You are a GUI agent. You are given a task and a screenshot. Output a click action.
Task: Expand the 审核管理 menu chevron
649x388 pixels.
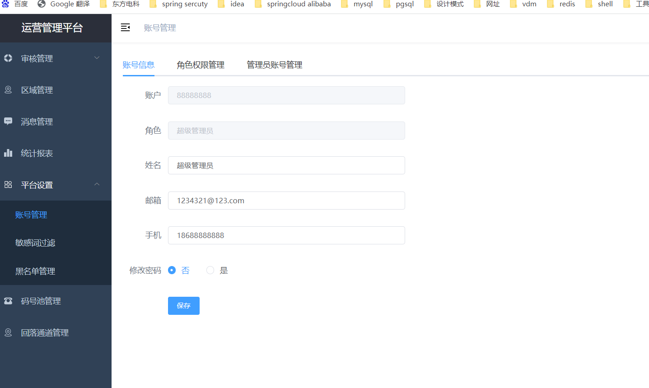97,58
